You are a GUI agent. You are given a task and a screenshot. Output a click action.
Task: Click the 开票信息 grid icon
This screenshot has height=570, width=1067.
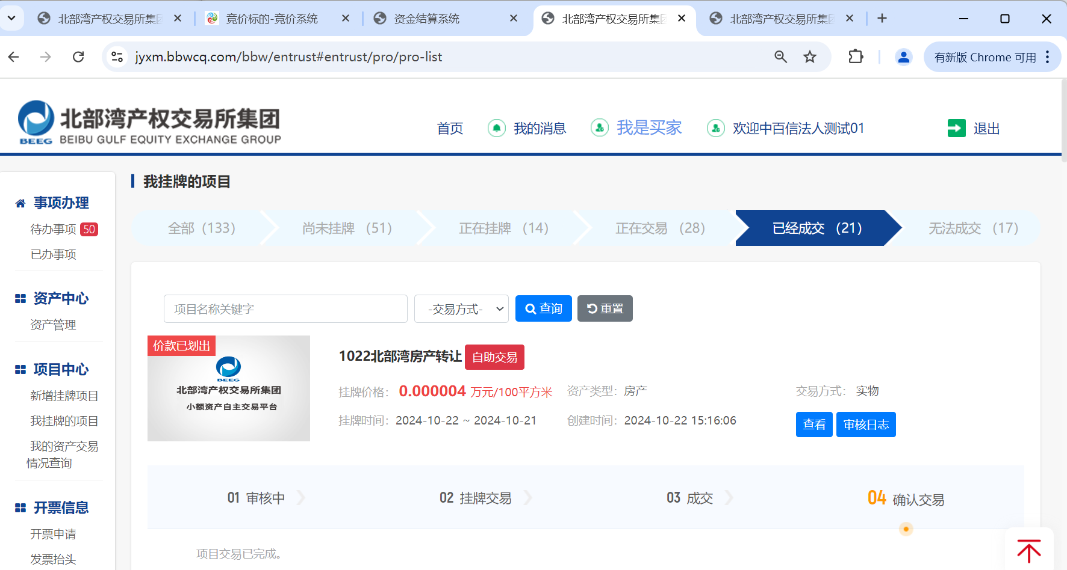20,507
